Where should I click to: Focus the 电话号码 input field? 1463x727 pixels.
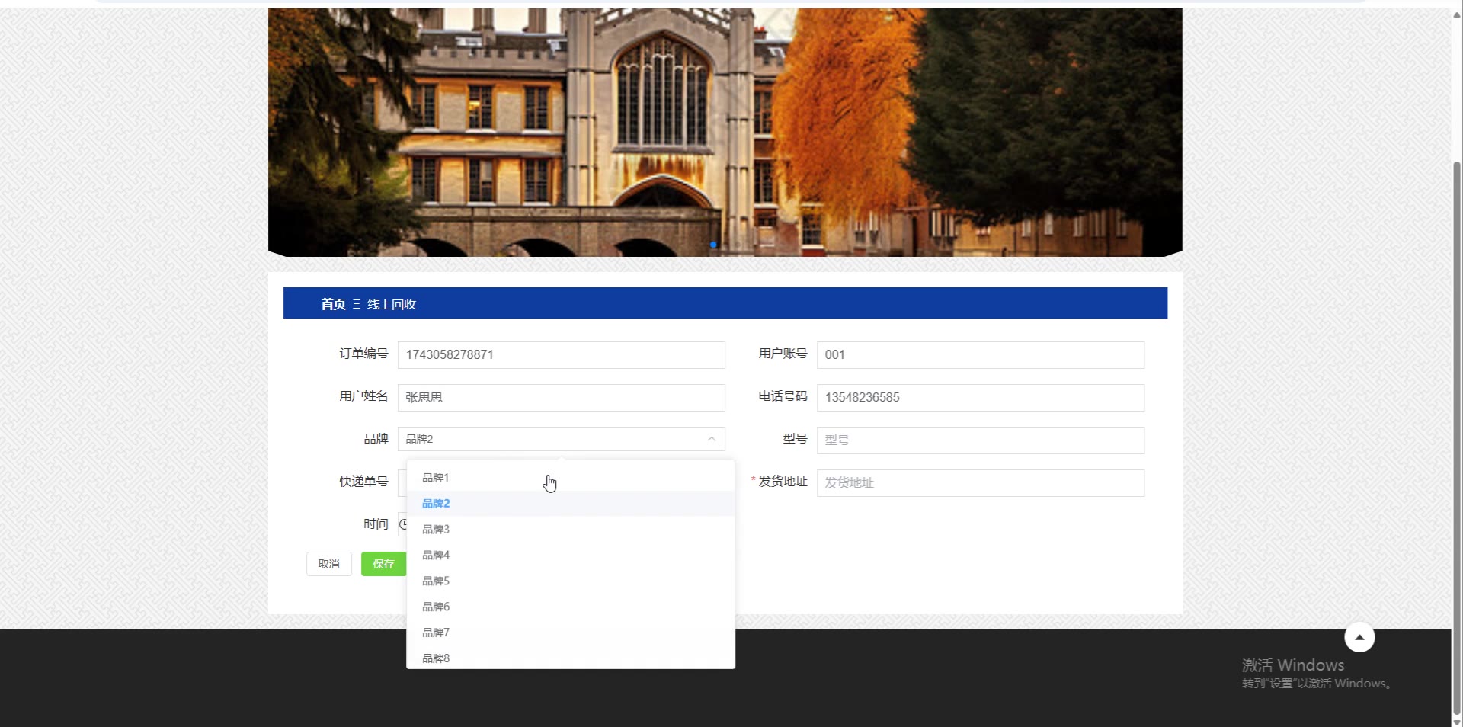click(981, 398)
